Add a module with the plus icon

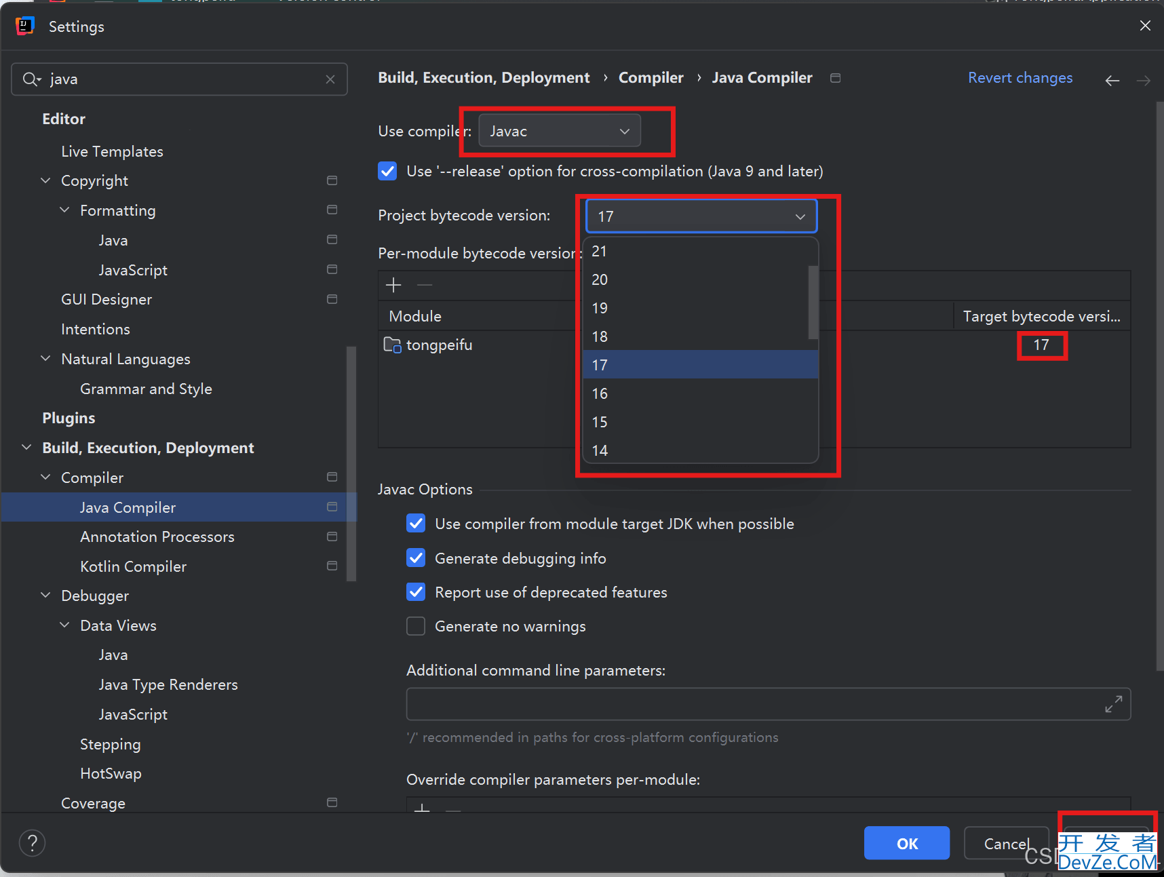coord(393,285)
